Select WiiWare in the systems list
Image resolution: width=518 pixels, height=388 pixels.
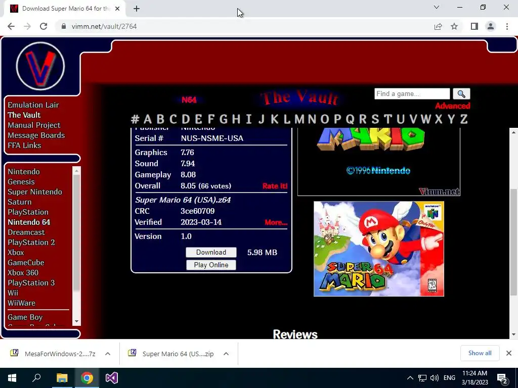point(21,303)
